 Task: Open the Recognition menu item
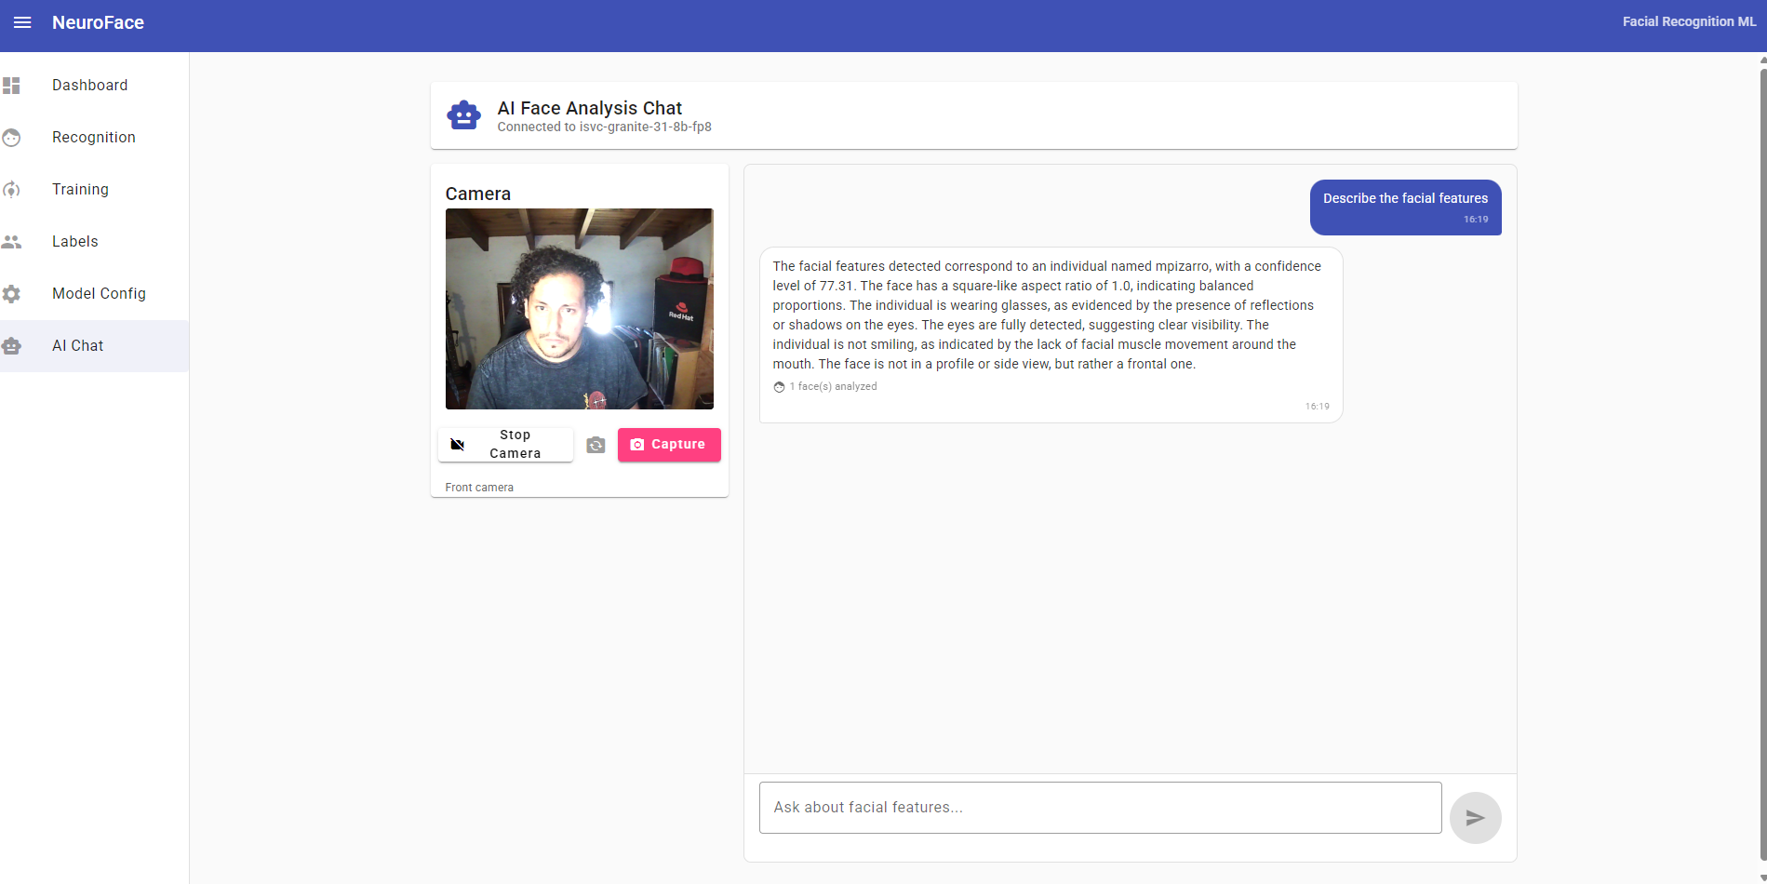tap(93, 137)
